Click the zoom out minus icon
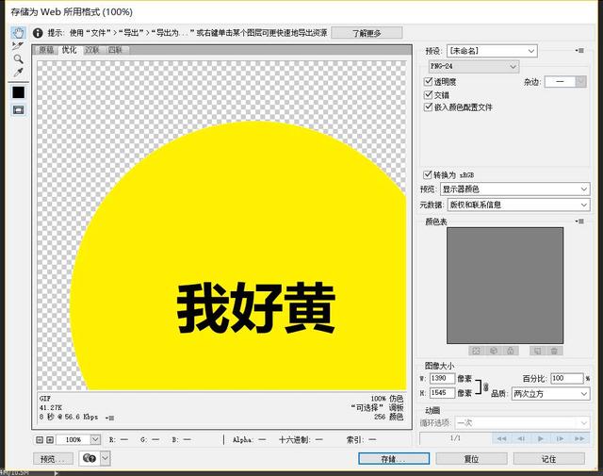Image resolution: width=603 pixels, height=476 pixels. (x=40, y=439)
